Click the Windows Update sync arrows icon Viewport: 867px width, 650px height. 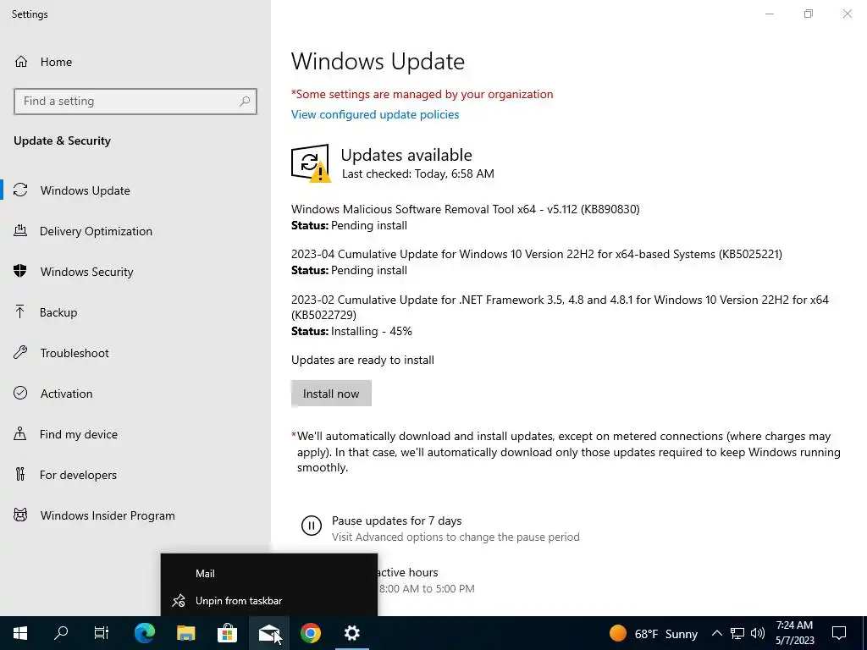click(20, 190)
